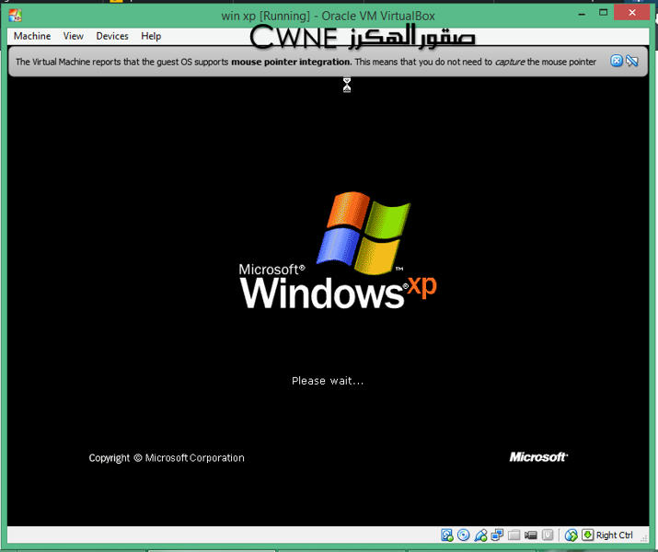Click the video capture status icon
The width and height of the screenshot is (658, 552).
pos(530,535)
